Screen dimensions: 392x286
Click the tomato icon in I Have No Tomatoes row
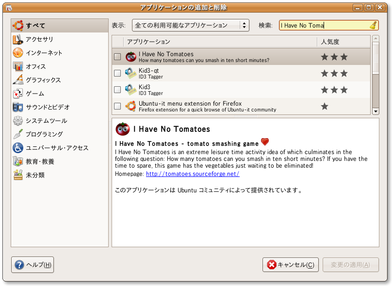coord(131,57)
